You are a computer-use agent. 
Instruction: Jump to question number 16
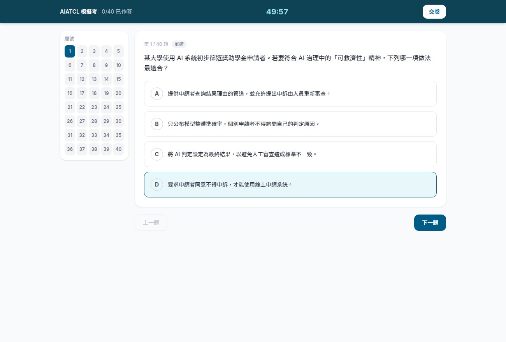(x=70, y=93)
